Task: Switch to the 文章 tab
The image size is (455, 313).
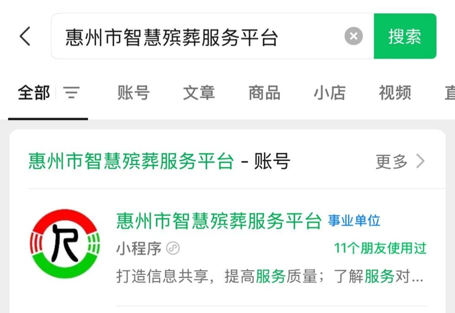Action: (199, 92)
